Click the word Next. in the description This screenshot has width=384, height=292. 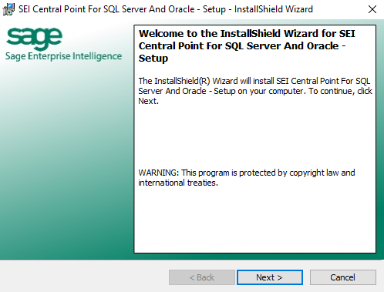[148, 101]
